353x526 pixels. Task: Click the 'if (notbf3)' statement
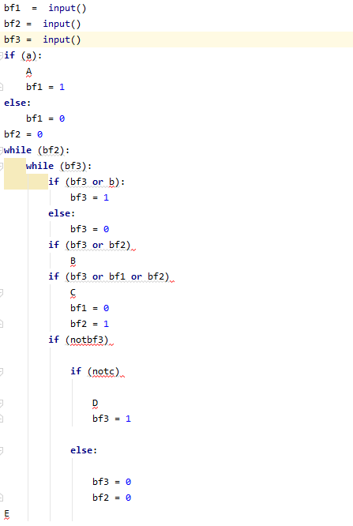click(x=78, y=340)
